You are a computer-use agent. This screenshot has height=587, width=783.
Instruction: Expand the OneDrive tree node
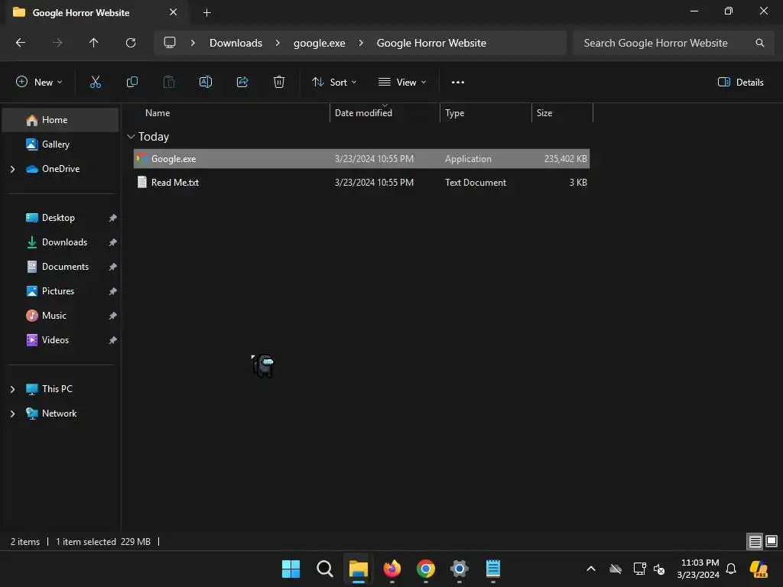[12, 169]
